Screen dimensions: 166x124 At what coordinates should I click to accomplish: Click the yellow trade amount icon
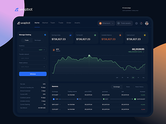coord(145,35)
